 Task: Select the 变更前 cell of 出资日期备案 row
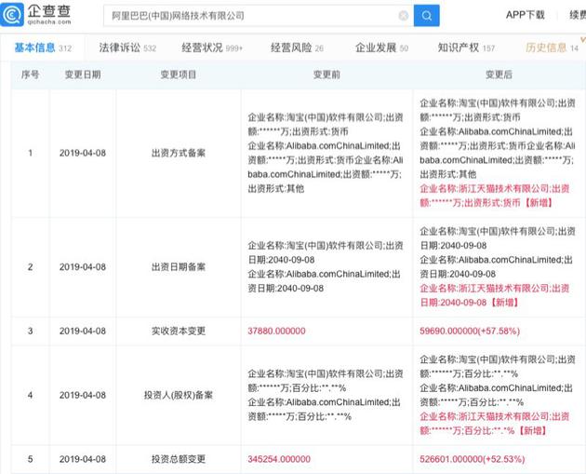click(326, 266)
